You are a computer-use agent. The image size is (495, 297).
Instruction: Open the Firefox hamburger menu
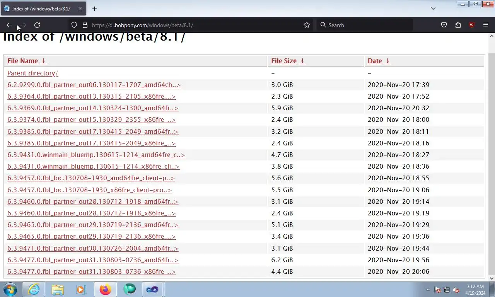[486, 25]
